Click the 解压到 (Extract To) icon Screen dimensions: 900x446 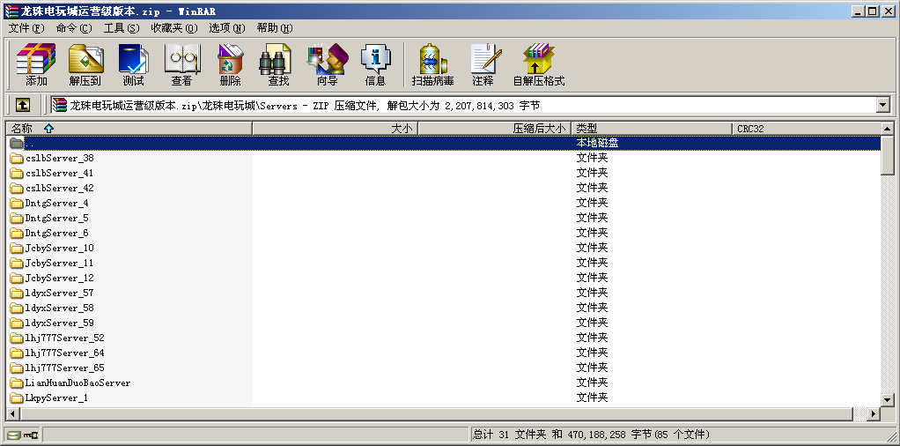pos(85,65)
